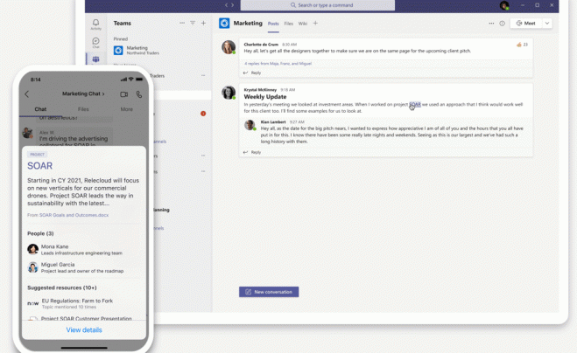This screenshot has width=577, height=353.
Task: Click the Search or type a command box
Action: (318, 5)
